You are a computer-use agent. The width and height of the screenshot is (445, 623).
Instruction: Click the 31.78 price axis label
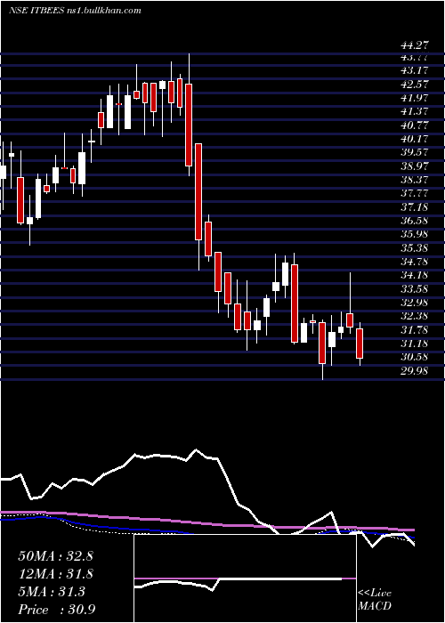(415, 330)
